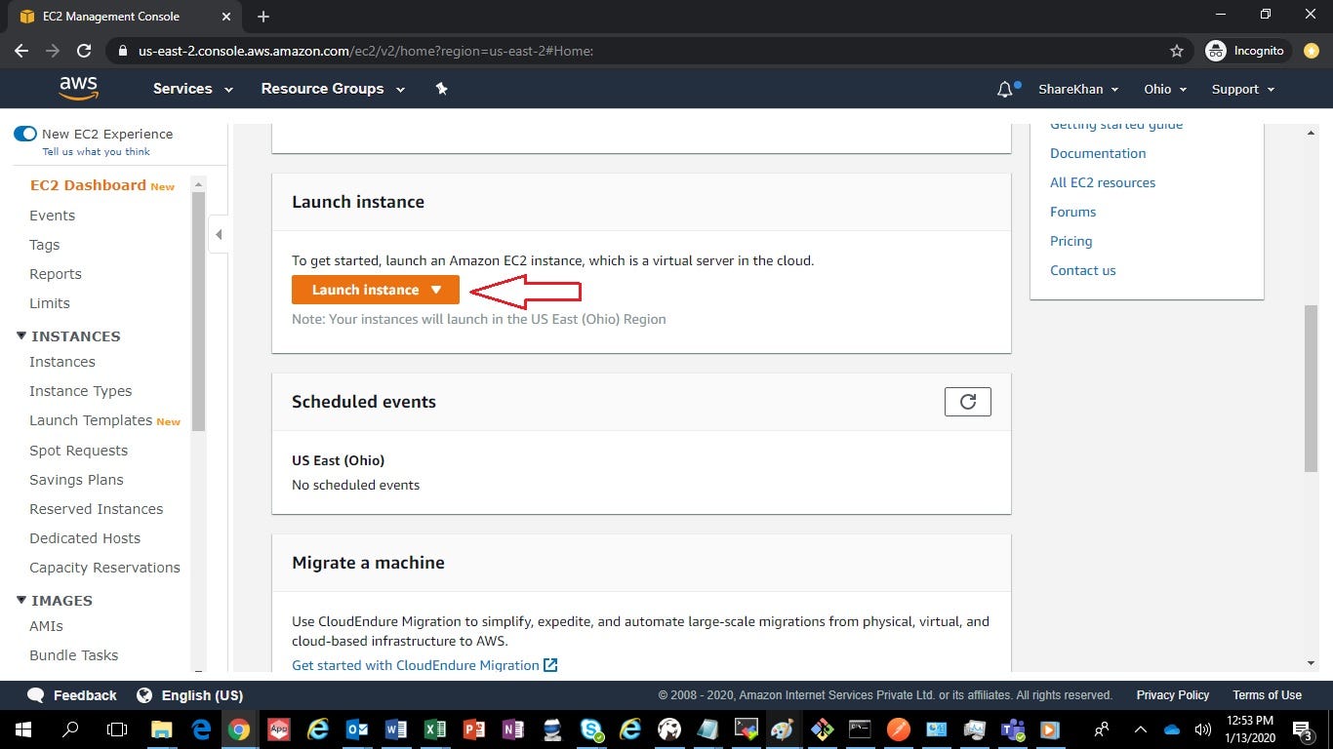This screenshot has height=749, width=1333.
Task: Open the Resource Groups menu
Action: [x=332, y=89]
